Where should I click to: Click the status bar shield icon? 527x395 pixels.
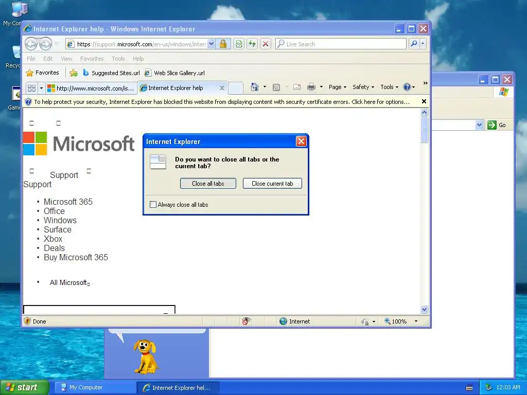pos(27,321)
